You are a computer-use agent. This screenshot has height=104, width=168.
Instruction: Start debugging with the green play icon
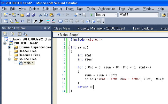tap(91, 15)
